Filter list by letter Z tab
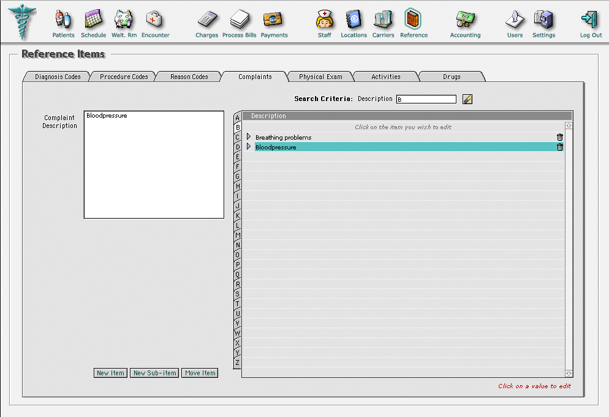The height and width of the screenshot is (417, 609). [237, 363]
